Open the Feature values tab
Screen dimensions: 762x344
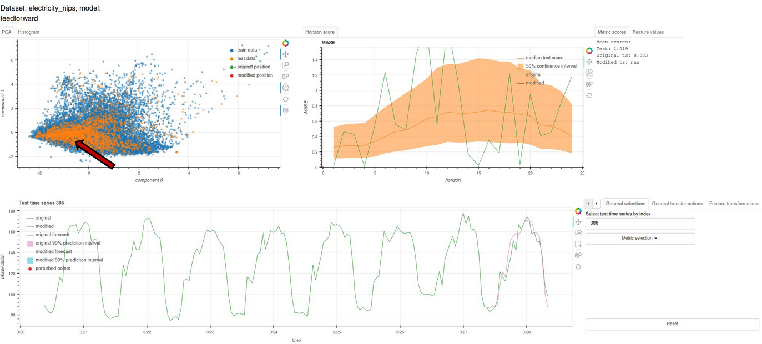(648, 32)
